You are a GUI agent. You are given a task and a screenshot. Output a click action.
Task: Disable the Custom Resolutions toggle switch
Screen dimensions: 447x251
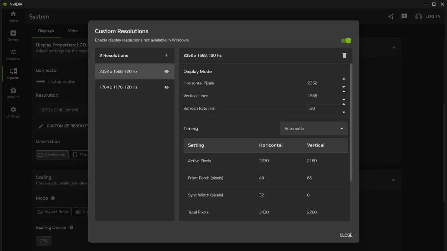[x=346, y=41]
